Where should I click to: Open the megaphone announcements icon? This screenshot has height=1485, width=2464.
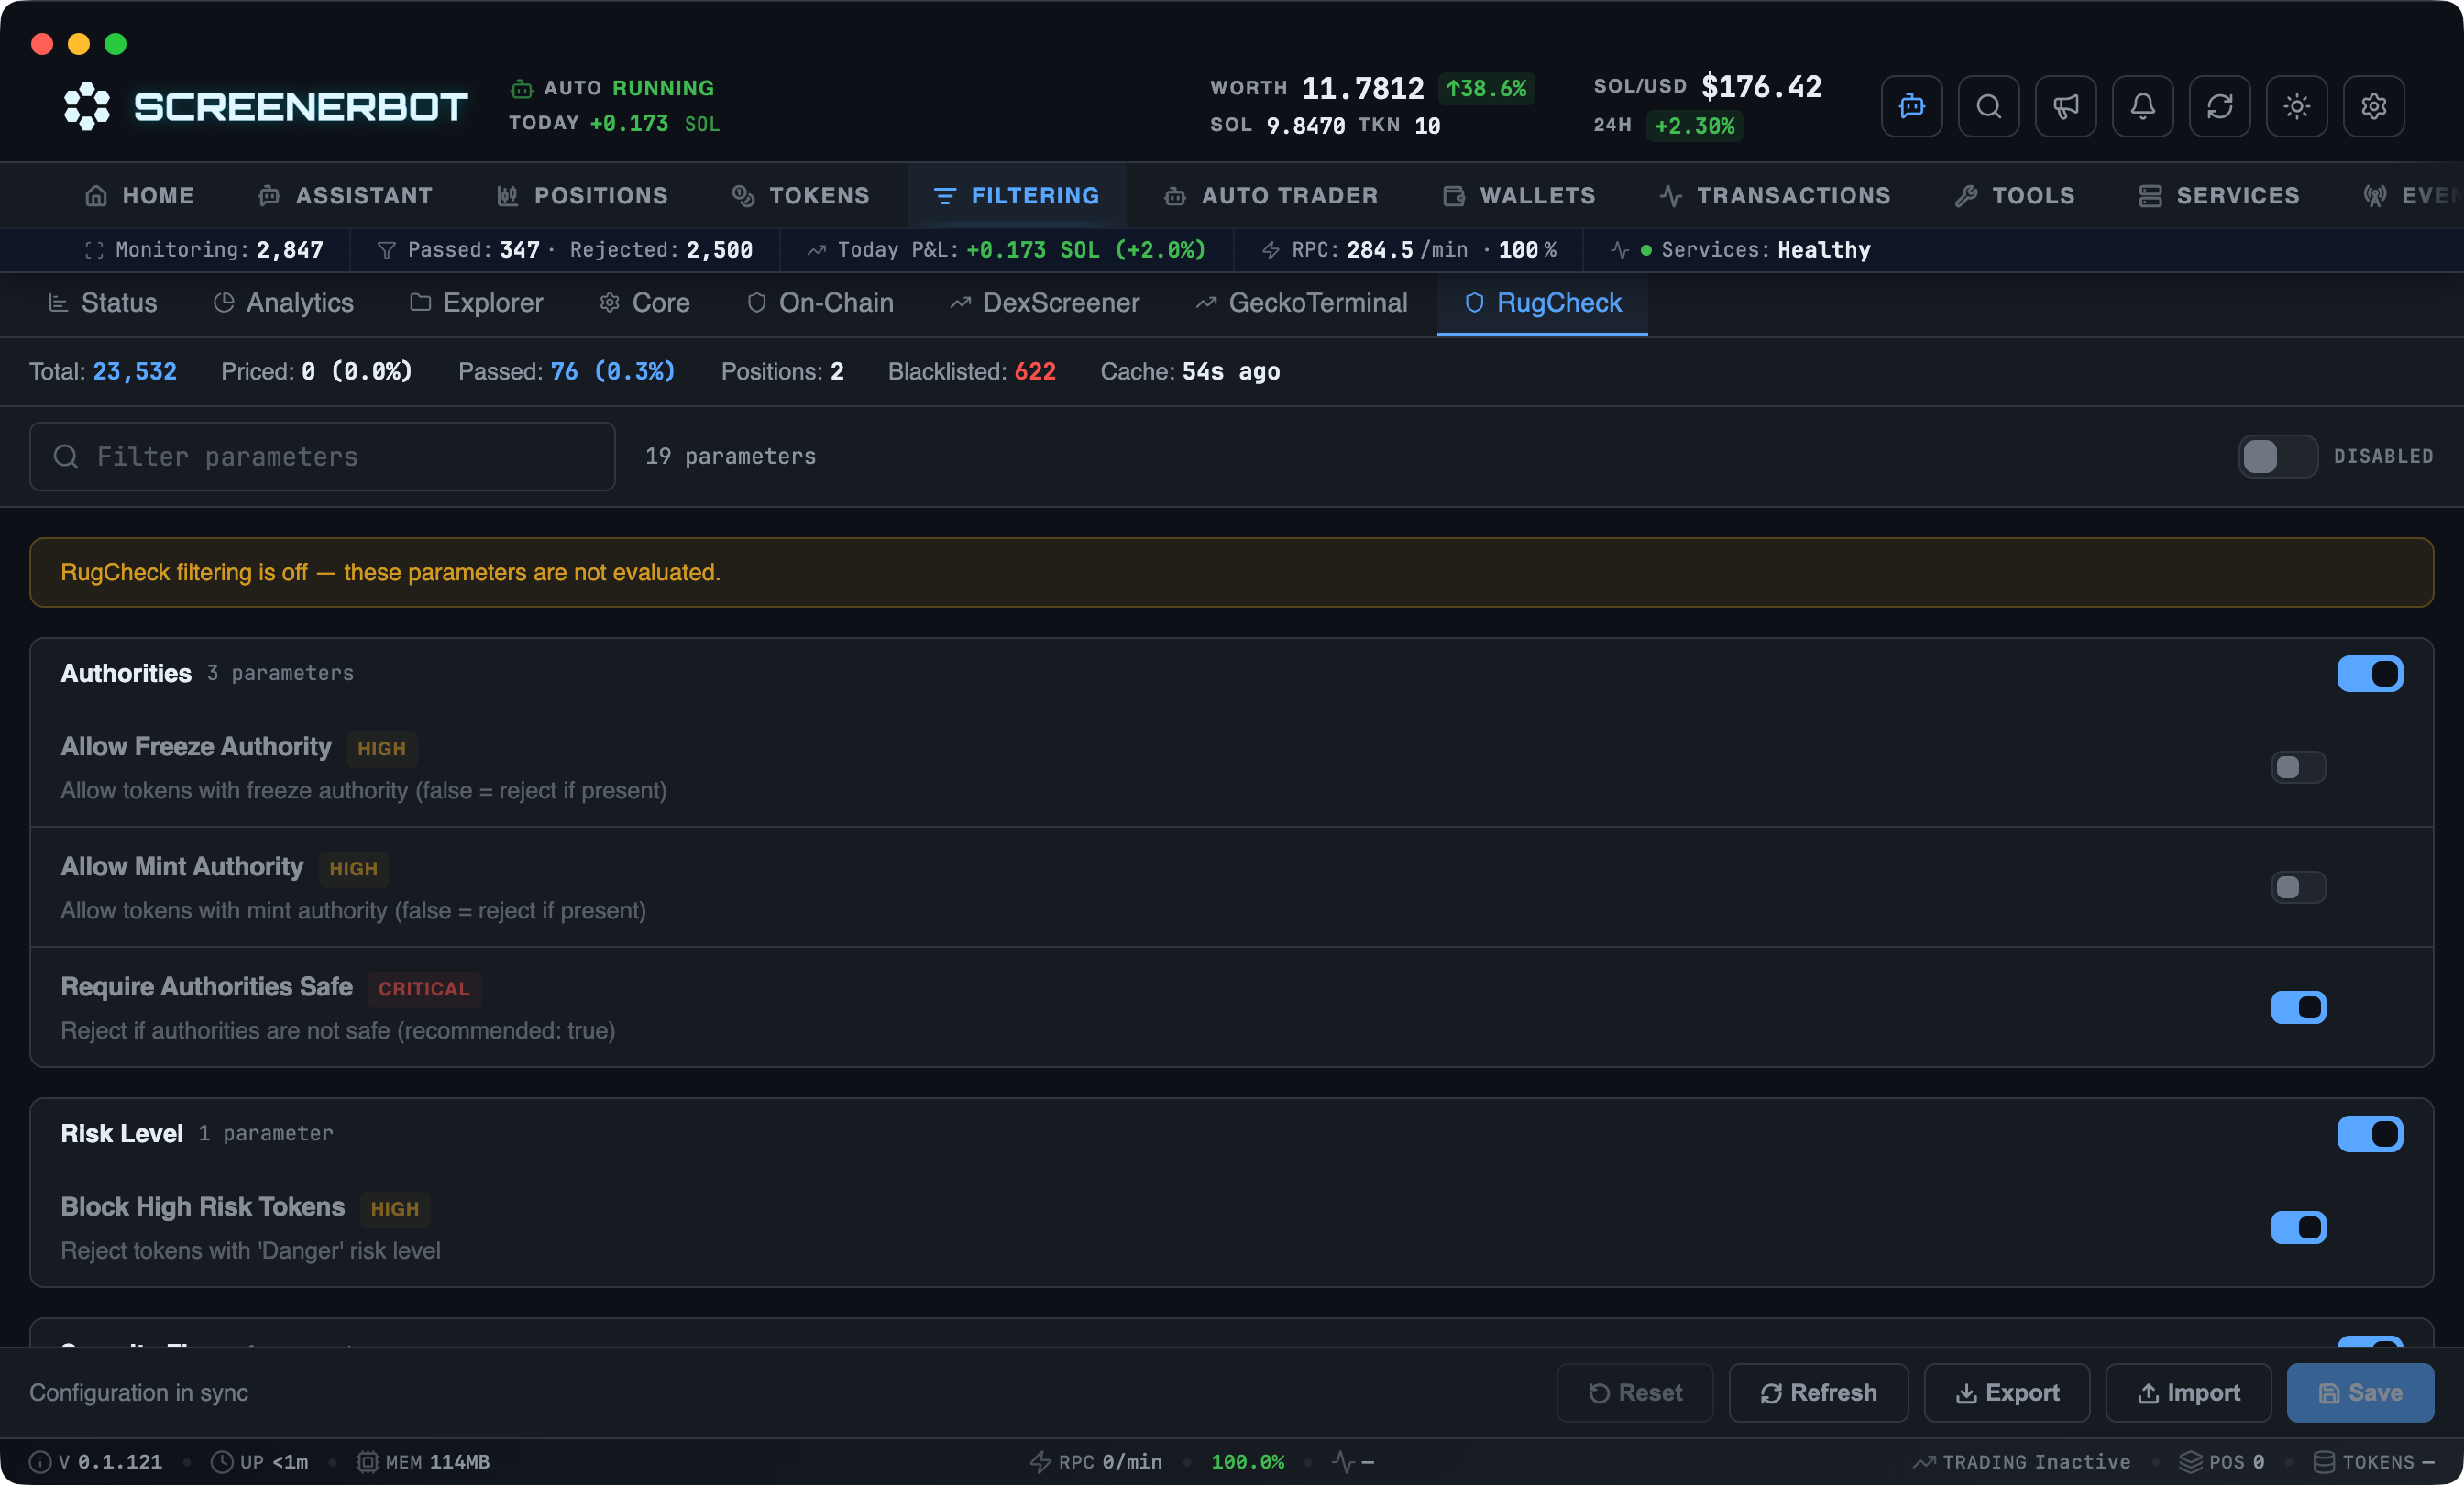[2065, 106]
